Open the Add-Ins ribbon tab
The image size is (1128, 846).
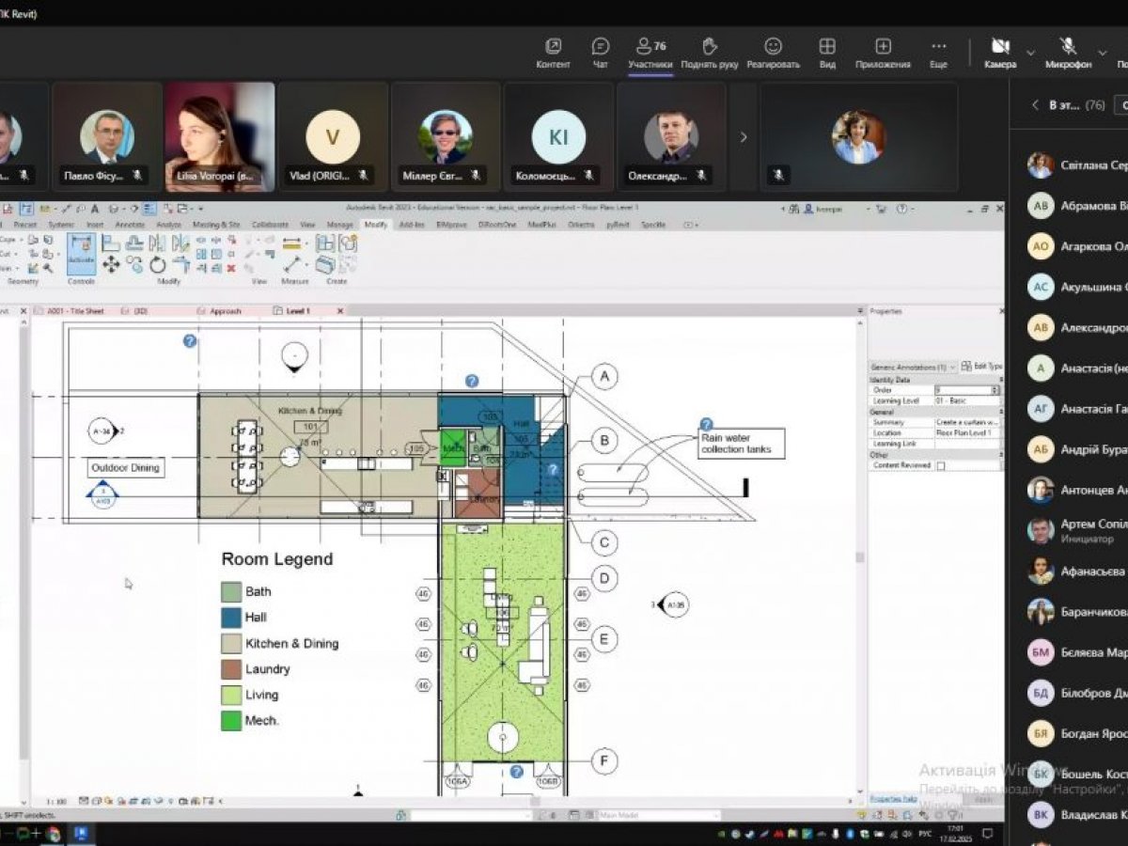click(412, 225)
